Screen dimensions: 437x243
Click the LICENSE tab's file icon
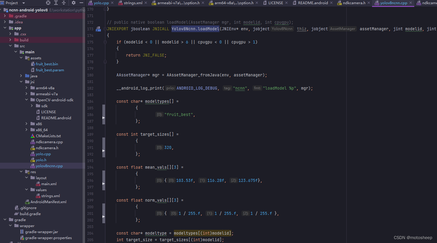click(x=265, y=3)
